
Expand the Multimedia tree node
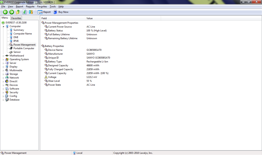coord(3,70)
